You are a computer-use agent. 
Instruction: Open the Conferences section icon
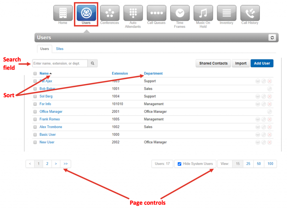coord(110,13)
